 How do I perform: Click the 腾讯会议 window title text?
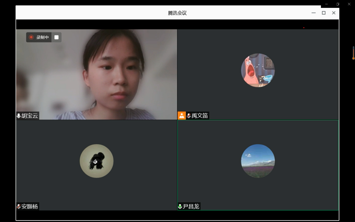(177, 13)
